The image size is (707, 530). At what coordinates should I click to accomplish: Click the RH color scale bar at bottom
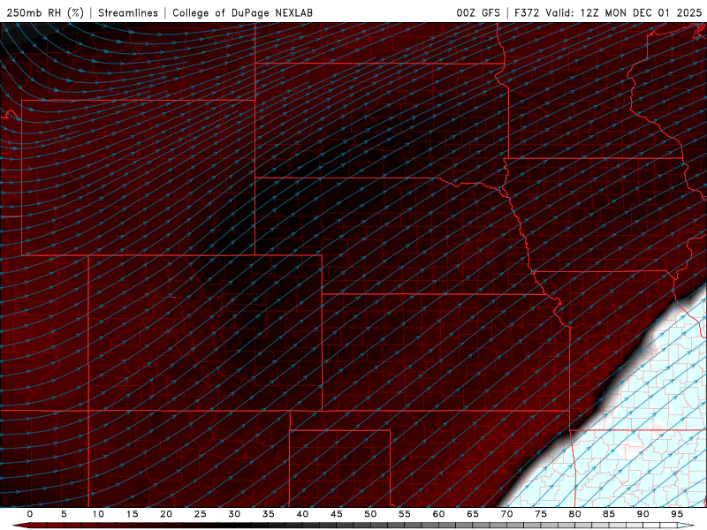tap(353, 526)
